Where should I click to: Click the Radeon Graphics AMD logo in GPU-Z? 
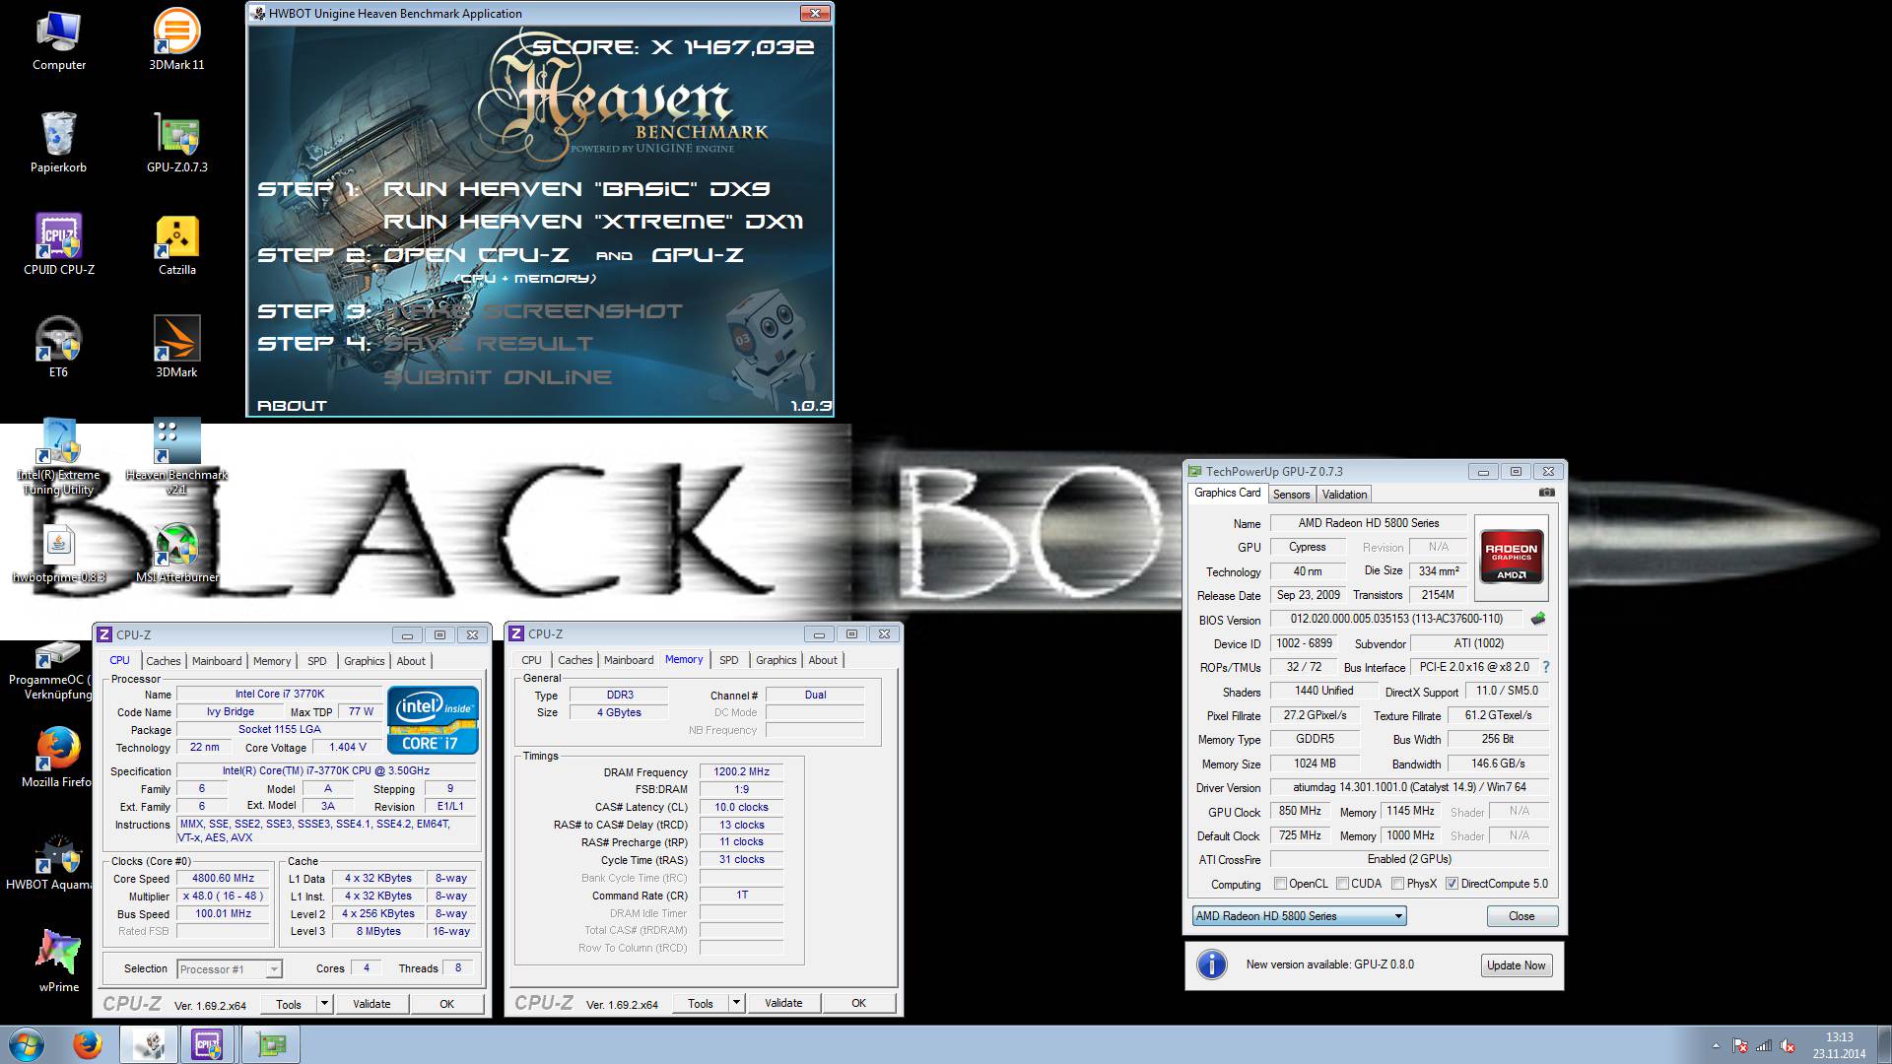pos(1511,558)
